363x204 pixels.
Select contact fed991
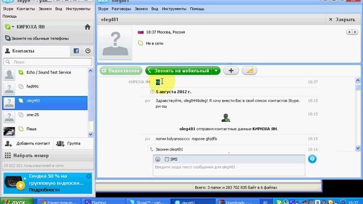[45, 88]
